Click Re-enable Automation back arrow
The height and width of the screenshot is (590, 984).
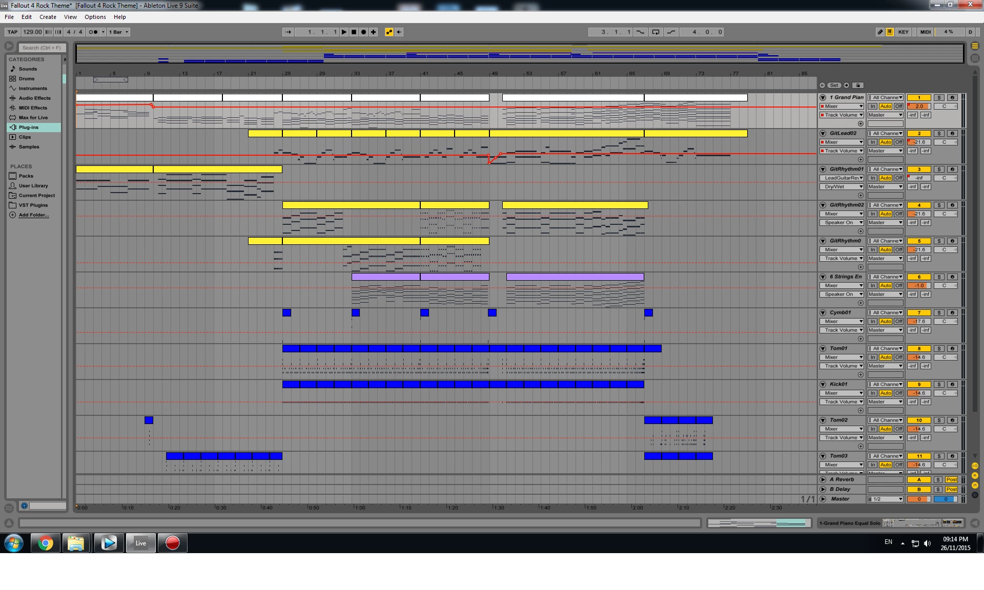[399, 32]
